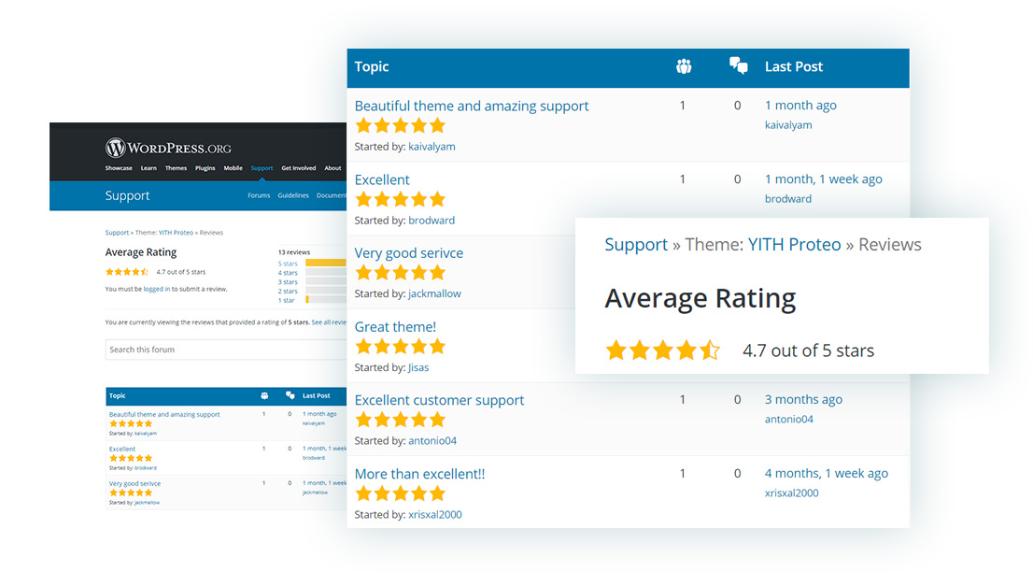The width and height of the screenshot is (1033, 586).
Task: Filter reviews by 4 stars
Action: coord(288,273)
